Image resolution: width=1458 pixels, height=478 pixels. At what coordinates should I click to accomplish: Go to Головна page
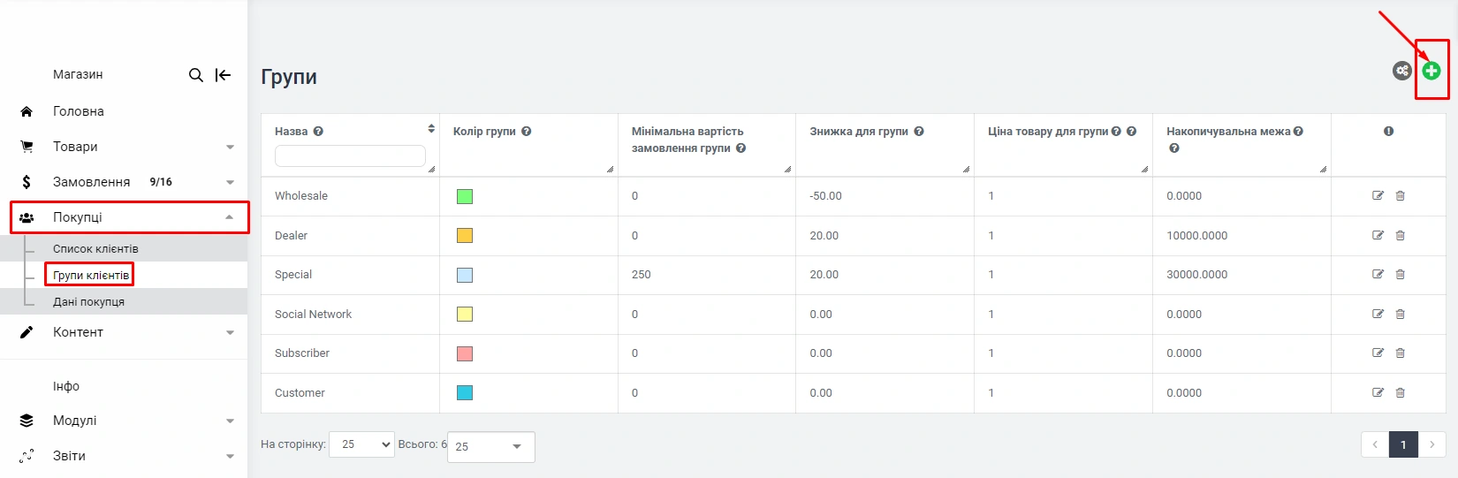(x=78, y=111)
